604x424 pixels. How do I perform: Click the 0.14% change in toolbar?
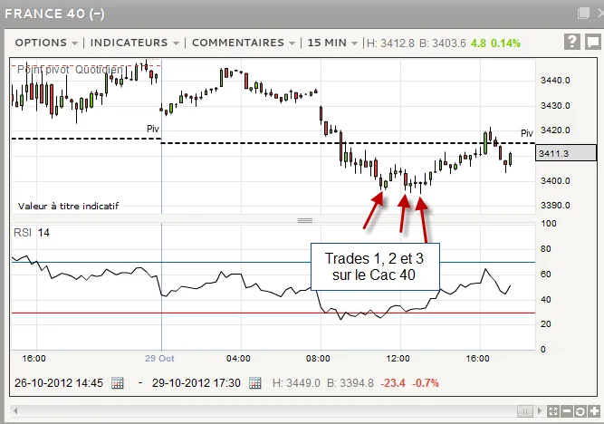[505, 43]
